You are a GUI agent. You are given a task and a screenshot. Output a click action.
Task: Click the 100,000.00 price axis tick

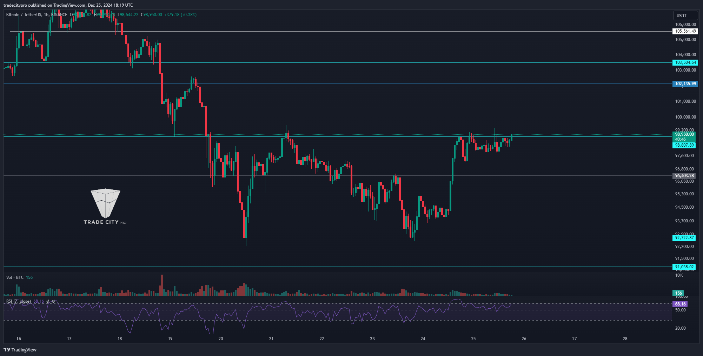(x=685, y=117)
